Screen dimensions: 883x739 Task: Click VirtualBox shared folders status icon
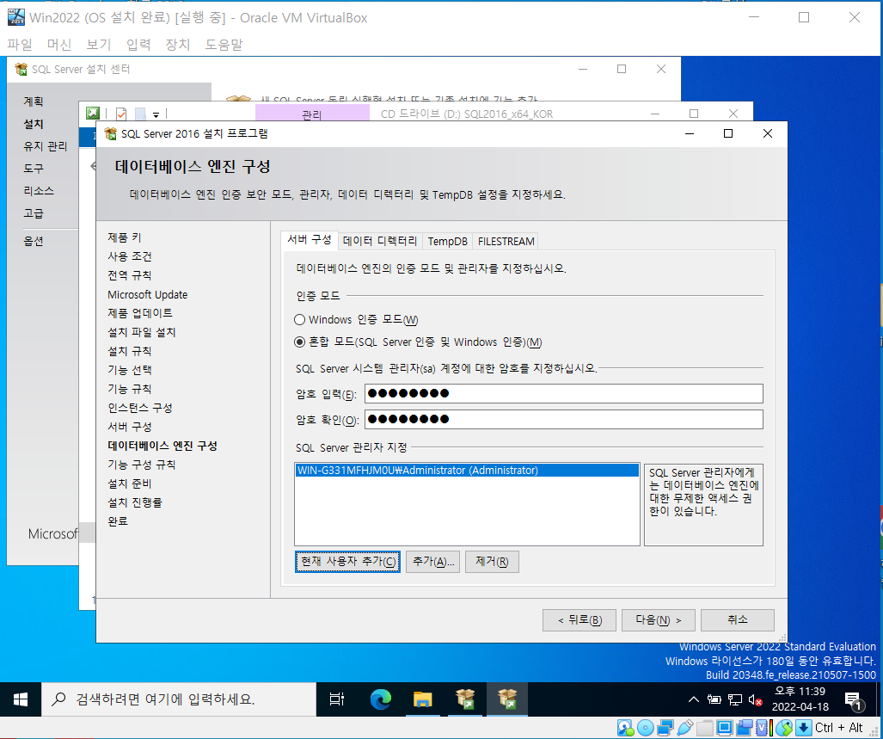tap(704, 727)
